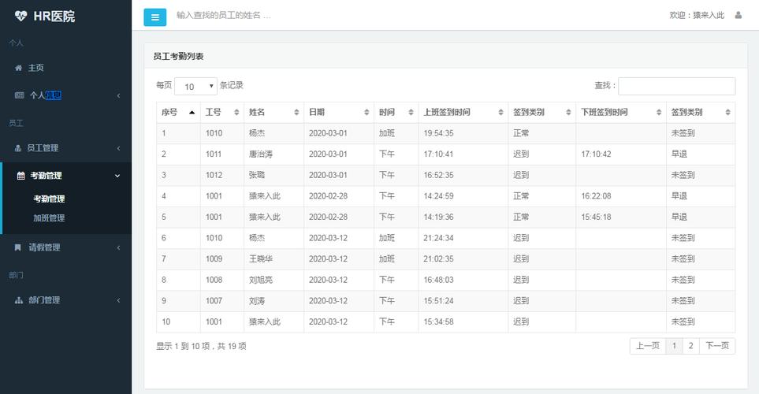The width and height of the screenshot is (759, 394).
Task: Click the 员工考勤列表 panel heading
Action: pos(178,56)
